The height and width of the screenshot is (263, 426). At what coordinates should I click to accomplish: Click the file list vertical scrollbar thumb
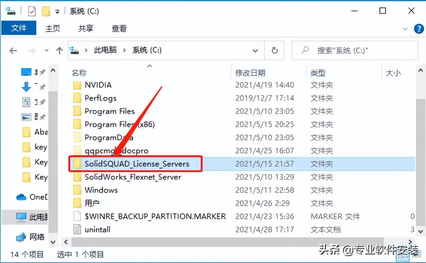pyautogui.click(x=420, y=162)
